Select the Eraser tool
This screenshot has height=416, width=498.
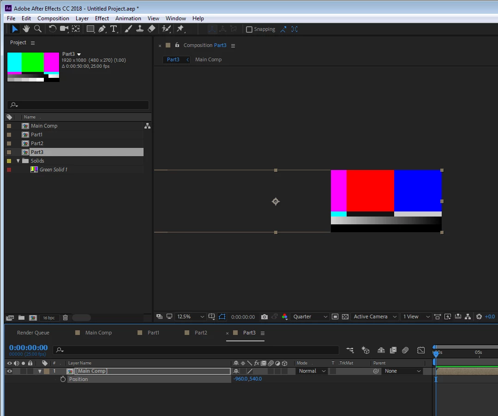click(151, 29)
